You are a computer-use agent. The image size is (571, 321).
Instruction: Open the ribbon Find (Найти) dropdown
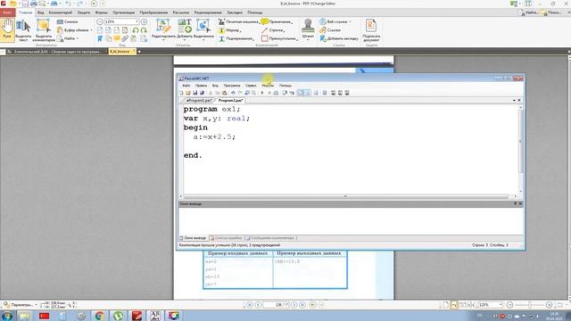[68, 38]
